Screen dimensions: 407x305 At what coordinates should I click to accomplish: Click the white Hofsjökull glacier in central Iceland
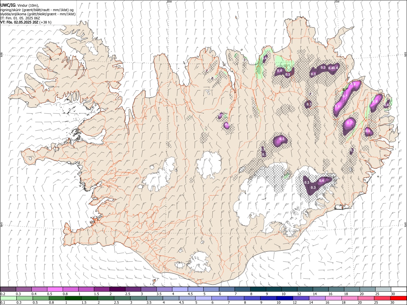pyautogui.click(x=209, y=164)
